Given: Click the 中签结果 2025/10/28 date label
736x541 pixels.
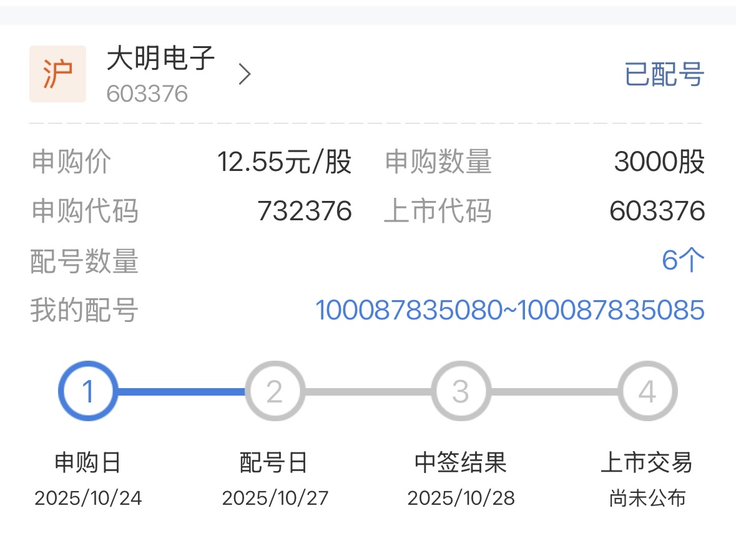Looking at the screenshot, I should point(461,498).
